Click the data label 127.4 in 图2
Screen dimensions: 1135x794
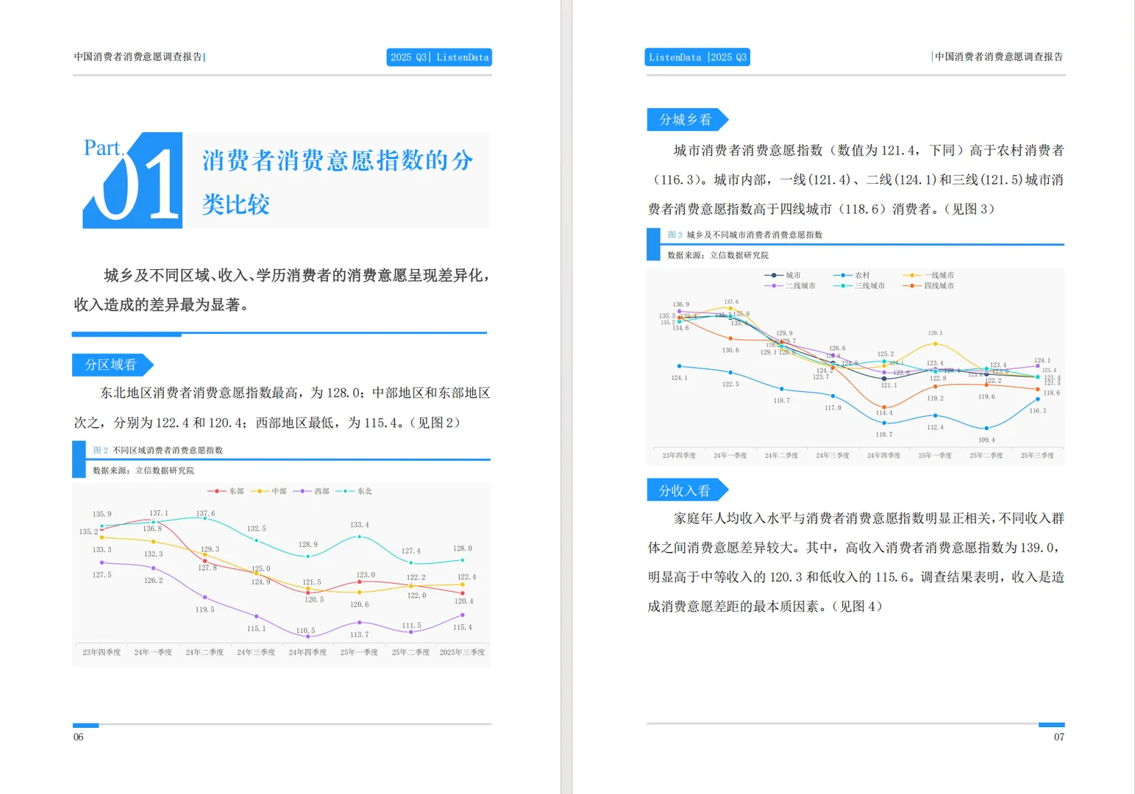(x=411, y=551)
